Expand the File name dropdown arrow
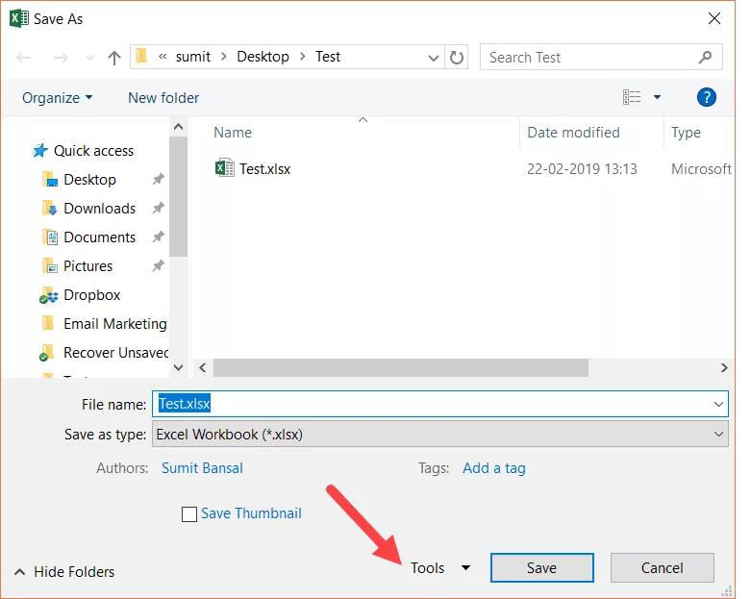751x599 pixels. [718, 404]
